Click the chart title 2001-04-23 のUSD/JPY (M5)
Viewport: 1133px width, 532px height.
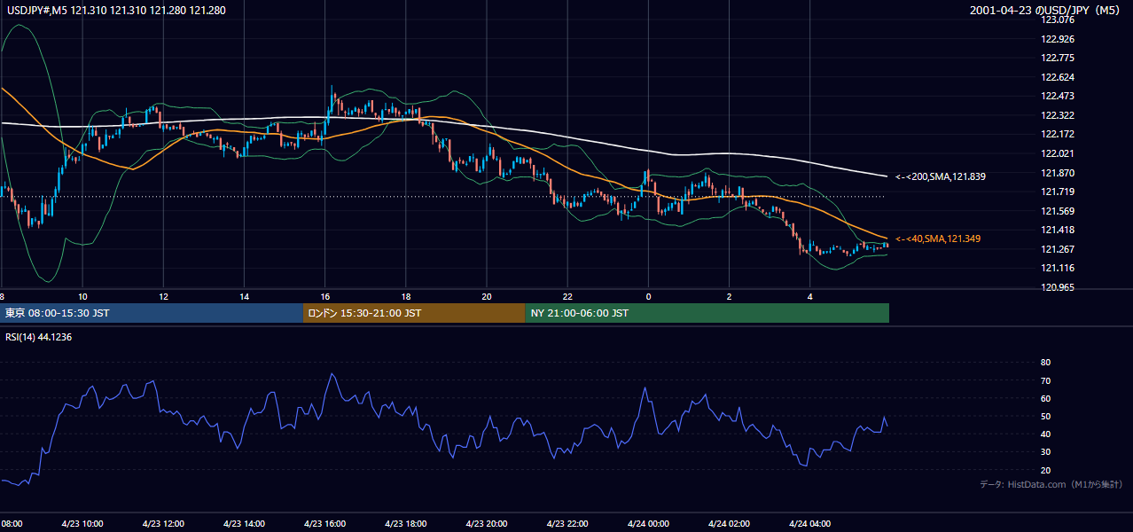[1046, 11]
